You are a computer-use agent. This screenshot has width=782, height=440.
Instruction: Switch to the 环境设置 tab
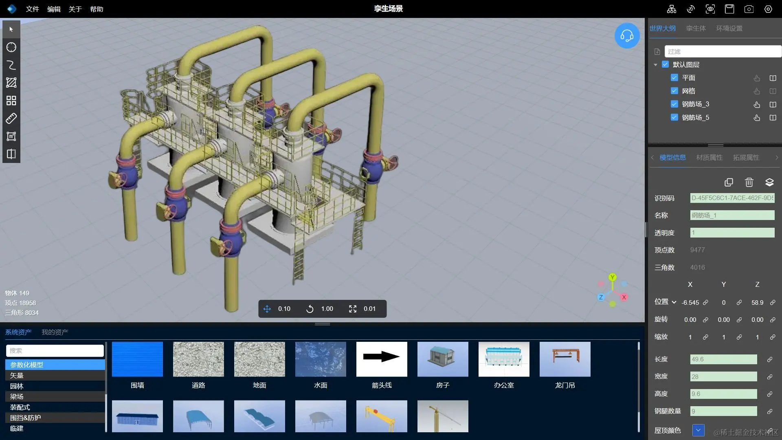point(729,29)
